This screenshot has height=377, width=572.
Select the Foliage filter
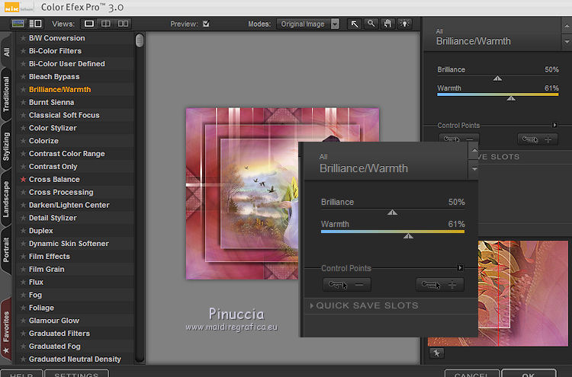[x=41, y=308]
